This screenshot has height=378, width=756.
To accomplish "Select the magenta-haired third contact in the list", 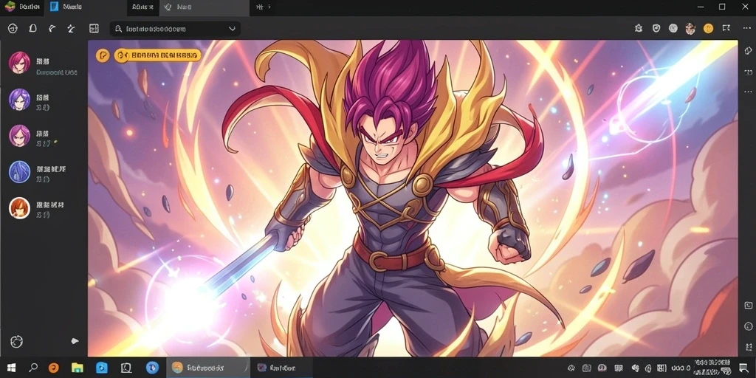I will (x=20, y=136).
